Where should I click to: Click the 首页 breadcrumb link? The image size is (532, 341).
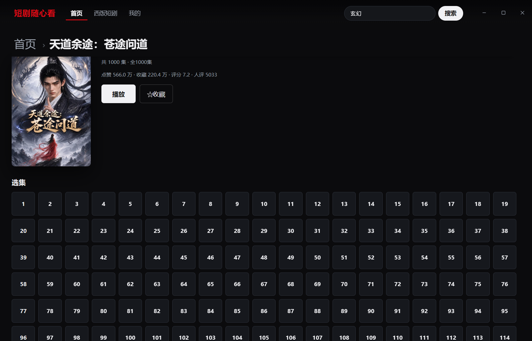[x=25, y=44]
